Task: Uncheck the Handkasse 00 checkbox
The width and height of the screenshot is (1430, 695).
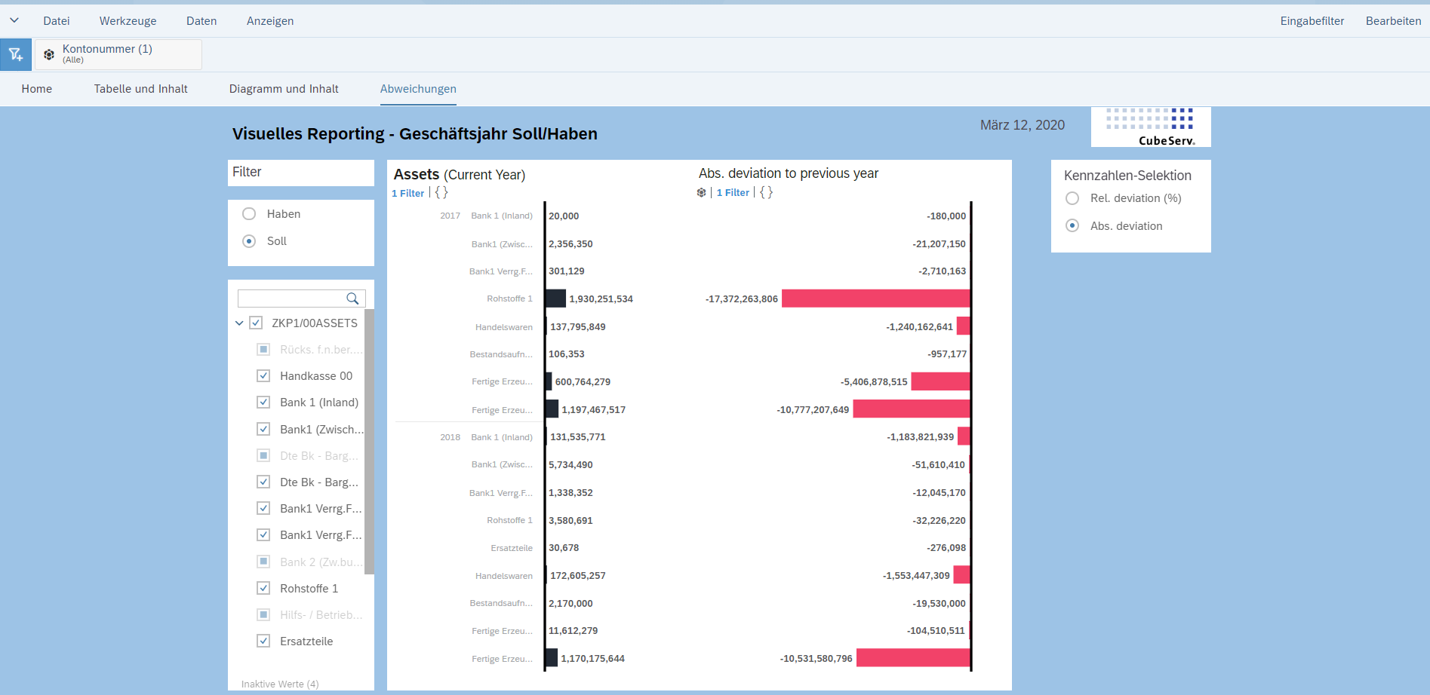Action: (263, 375)
